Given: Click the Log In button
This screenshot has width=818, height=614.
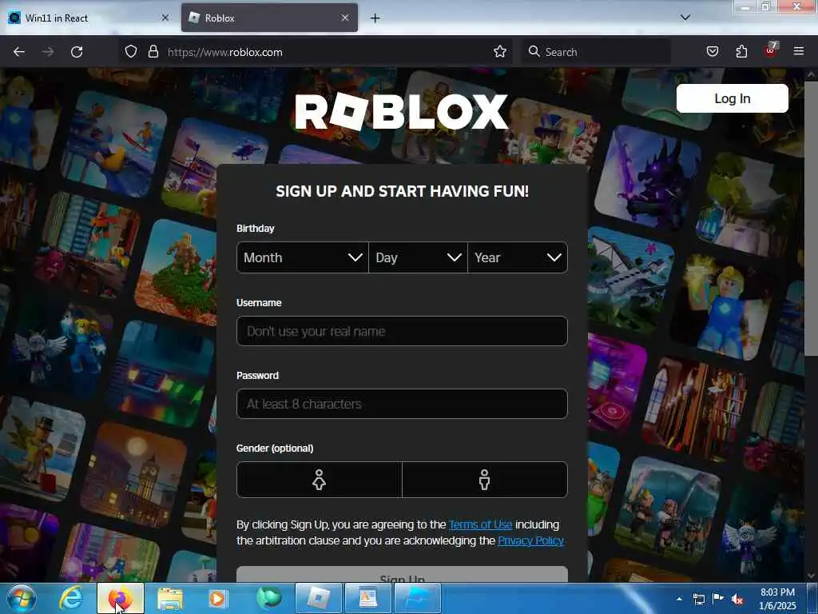Looking at the screenshot, I should pyautogui.click(x=732, y=98).
